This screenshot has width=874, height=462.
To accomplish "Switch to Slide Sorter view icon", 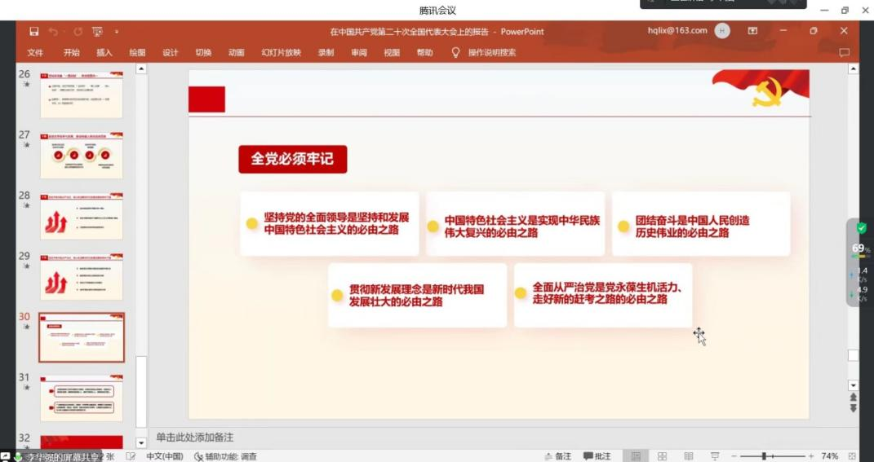I will point(662,456).
